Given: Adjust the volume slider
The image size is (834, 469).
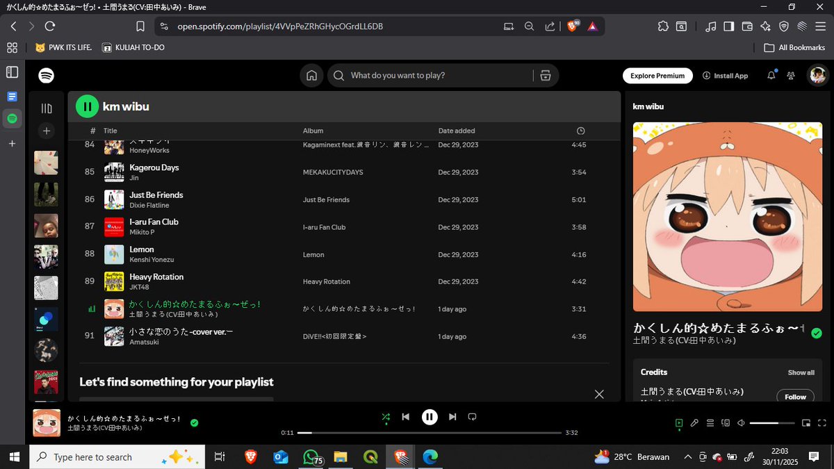Looking at the screenshot, I should (x=772, y=422).
